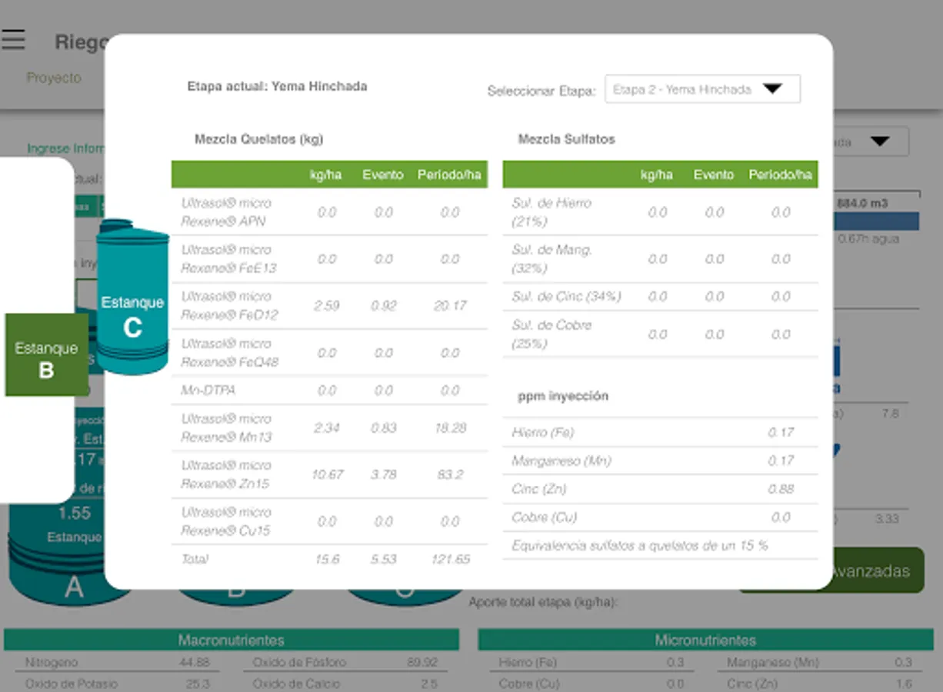The width and height of the screenshot is (943, 692).
Task: Click Ultrasol micro Rexene FeQ48 row
Action: [x=329, y=352]
